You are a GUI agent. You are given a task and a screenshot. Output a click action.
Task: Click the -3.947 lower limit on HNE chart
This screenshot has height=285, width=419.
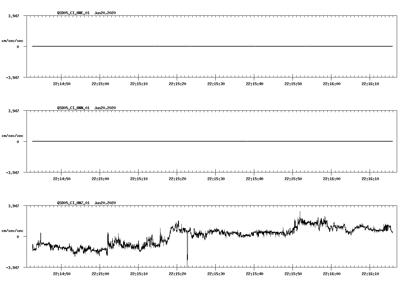(13, 78)
